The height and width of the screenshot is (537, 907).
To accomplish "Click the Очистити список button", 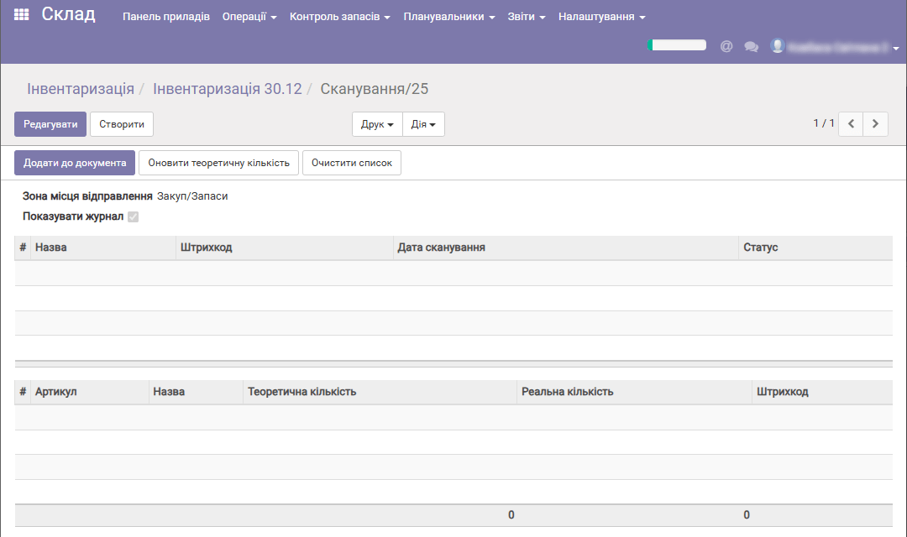I will pyautogui.click(x=352, y=163).
